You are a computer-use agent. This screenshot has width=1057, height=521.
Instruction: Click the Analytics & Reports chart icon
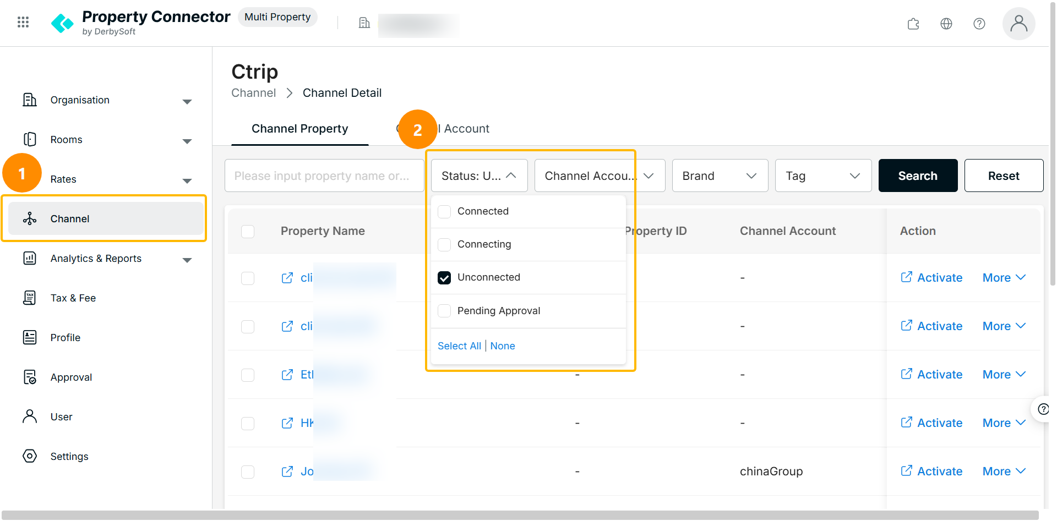coord(30,259)
